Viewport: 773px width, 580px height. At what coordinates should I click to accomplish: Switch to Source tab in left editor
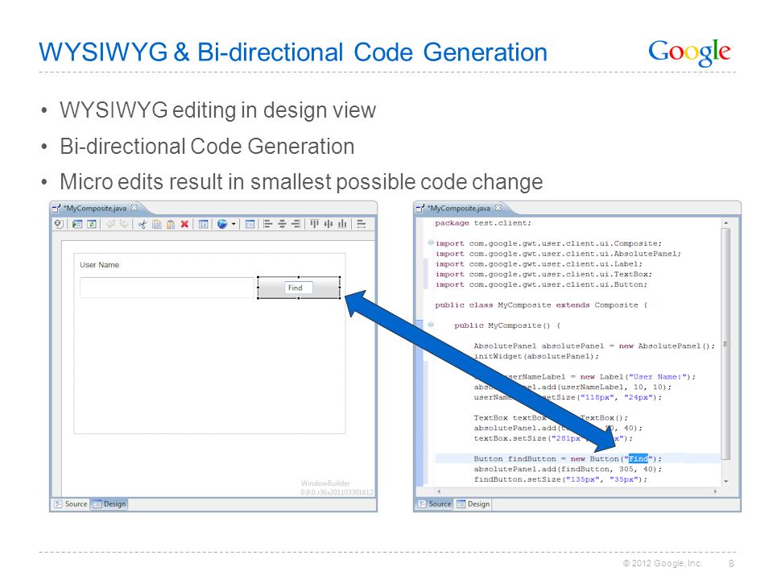point(71,504)
